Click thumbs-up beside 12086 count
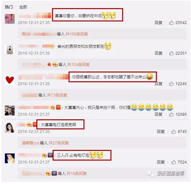Screen dimensions: 191x184 171,114
